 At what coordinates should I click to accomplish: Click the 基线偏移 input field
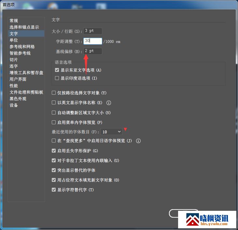pos(92,51)
